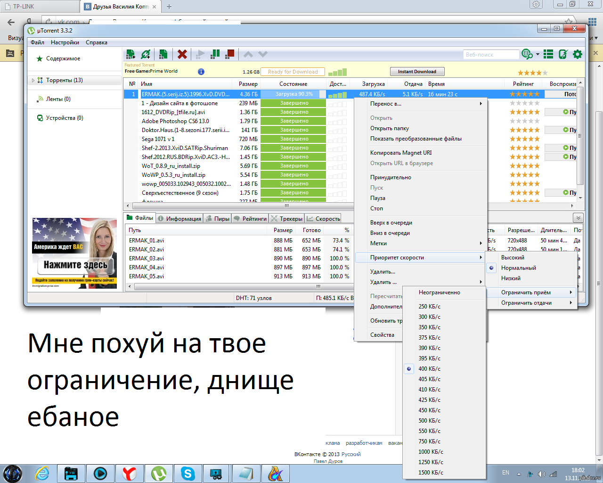Click the Веб-поиск search field
Viewport: 603px width, 483px height.
point(491,55)
